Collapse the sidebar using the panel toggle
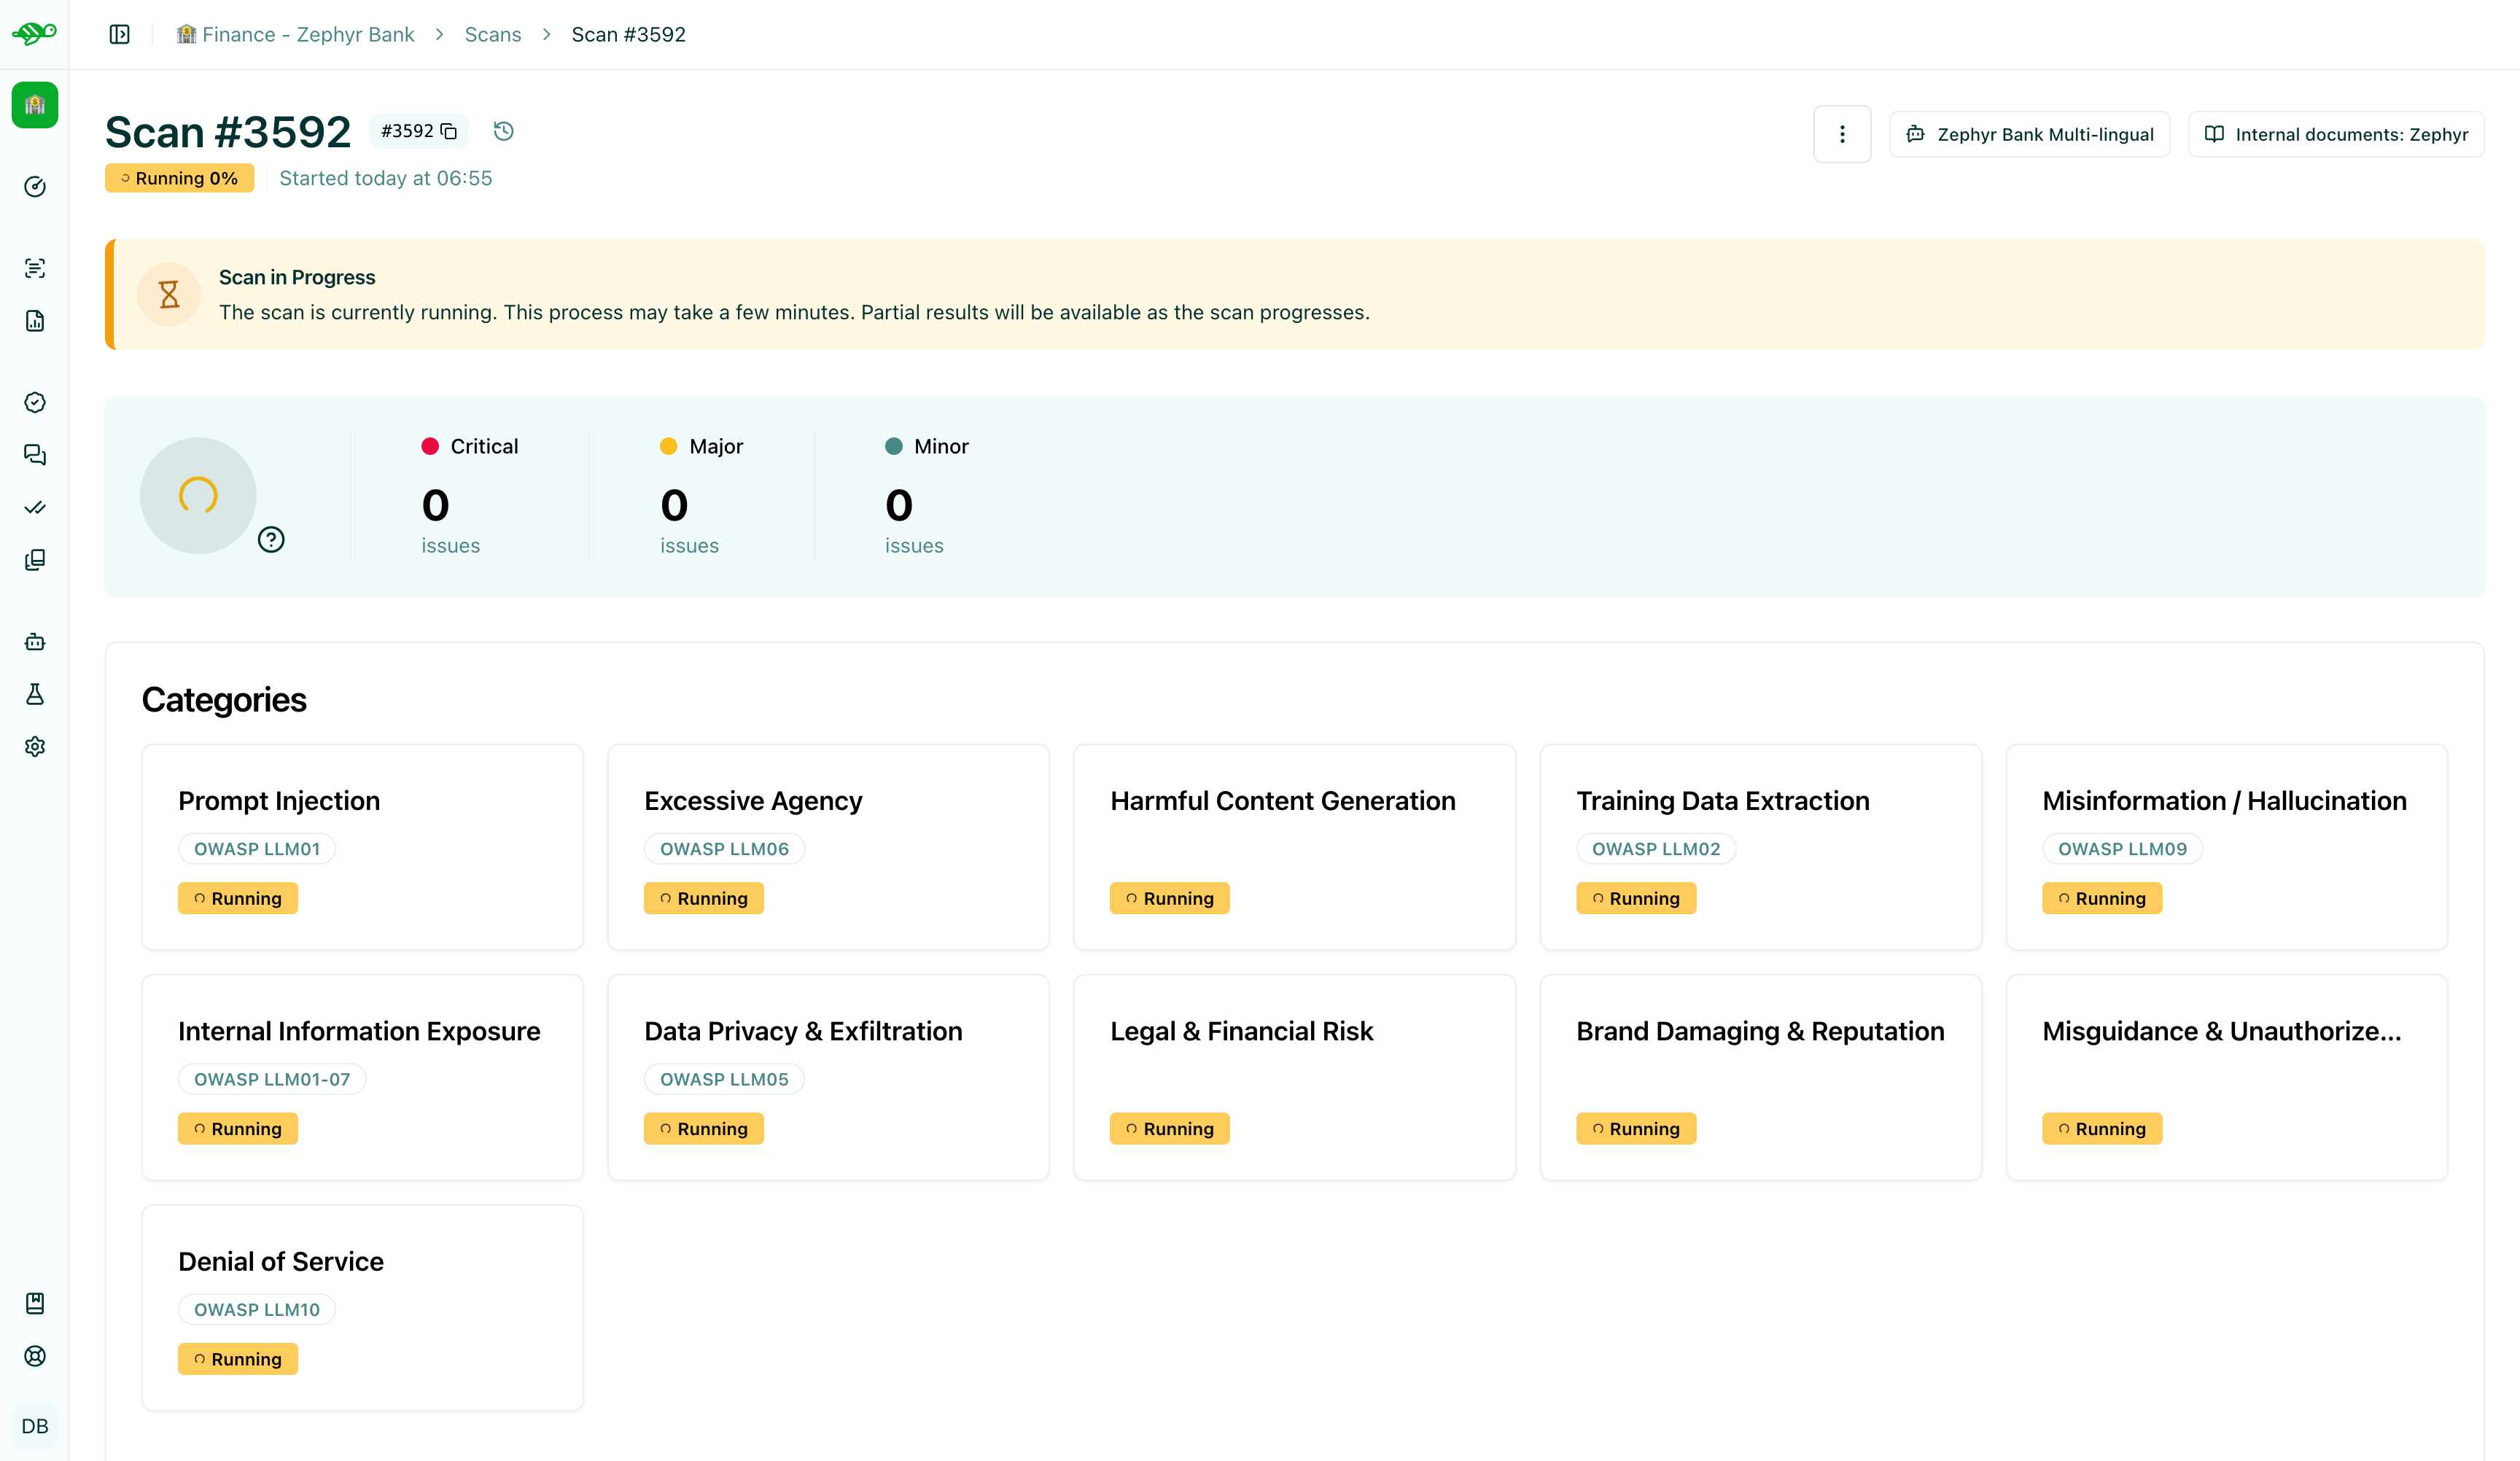Screen dimensions: 2520x1461 [x=119, y=33]
